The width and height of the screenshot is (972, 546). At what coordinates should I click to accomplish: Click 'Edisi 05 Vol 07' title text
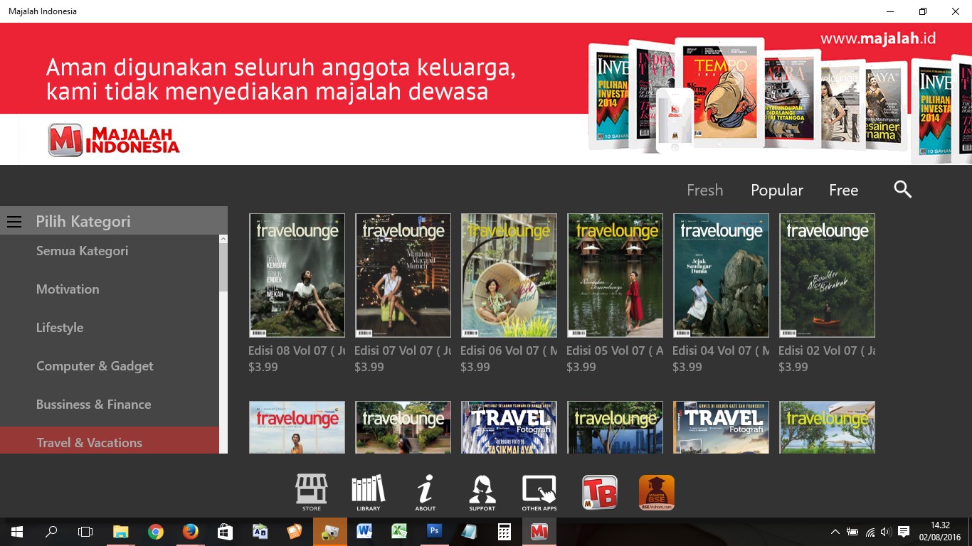(615, 350)
